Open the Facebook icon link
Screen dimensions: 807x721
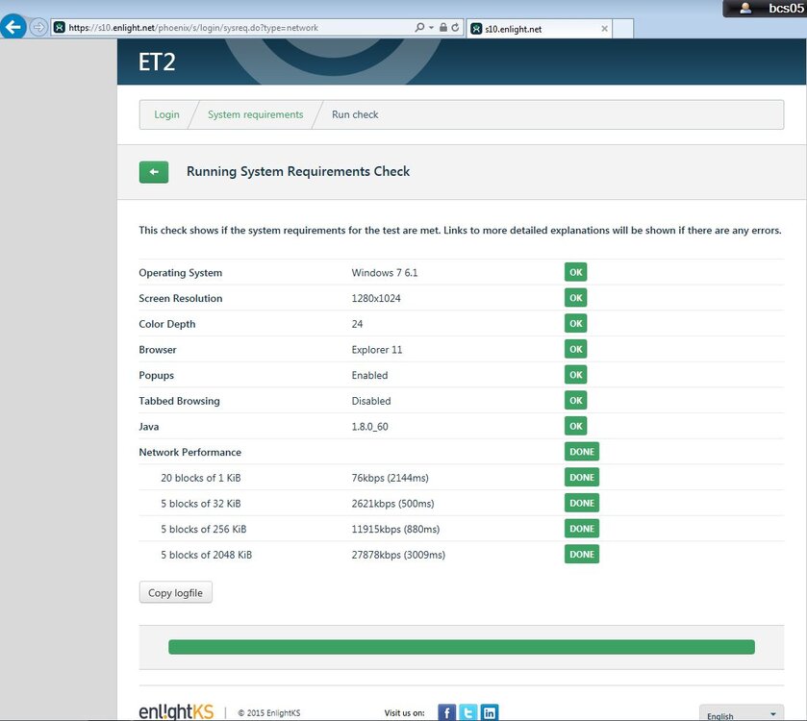click(x=446, y=712)
